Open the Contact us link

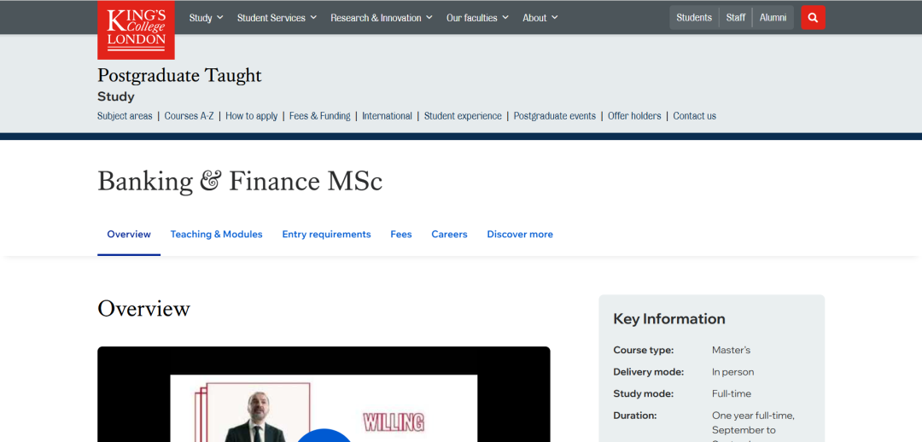(694, 116)
